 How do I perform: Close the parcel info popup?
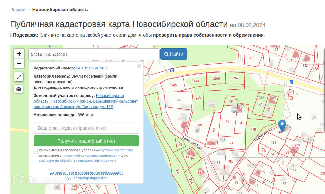click(x=139, y=66)
